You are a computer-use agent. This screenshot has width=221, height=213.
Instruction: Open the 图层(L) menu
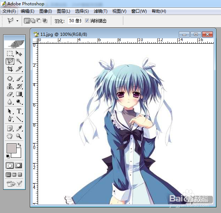pos(64,11)
